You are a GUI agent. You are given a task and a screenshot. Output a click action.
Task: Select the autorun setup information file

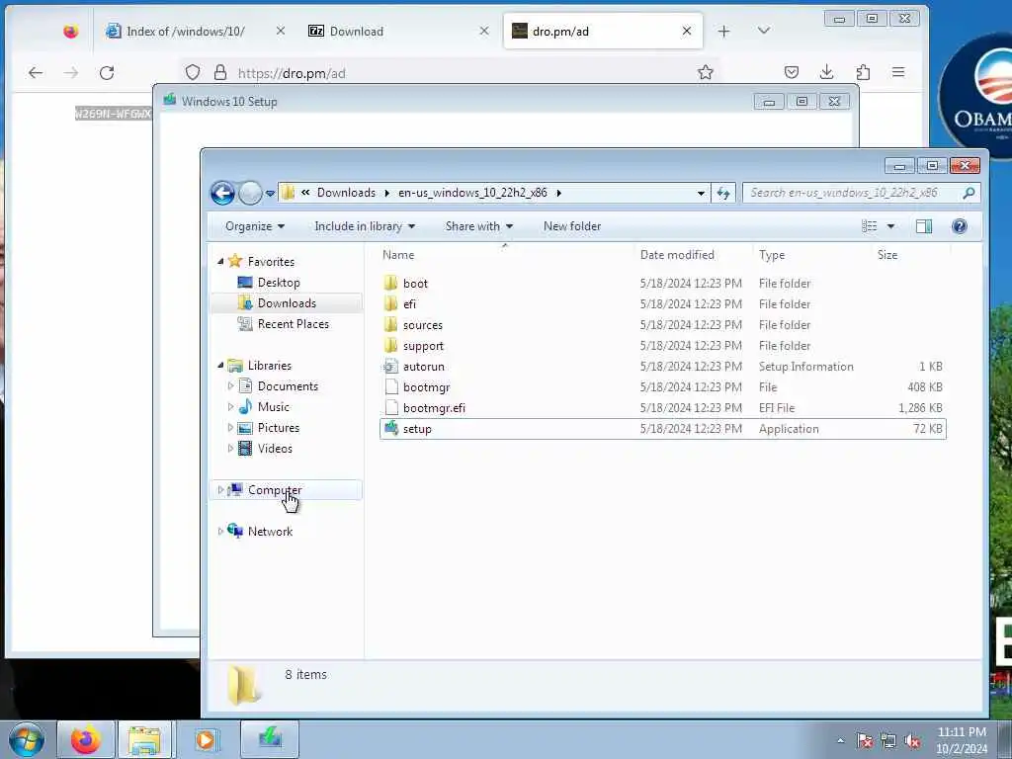pos(663,366)
